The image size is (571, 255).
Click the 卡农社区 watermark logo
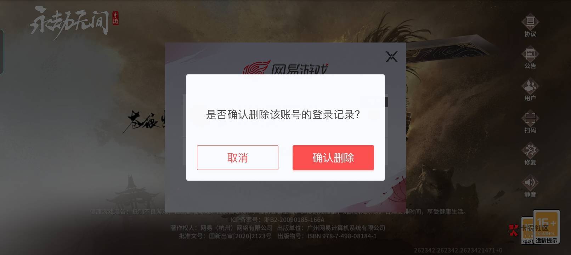(x=529, y=228)
